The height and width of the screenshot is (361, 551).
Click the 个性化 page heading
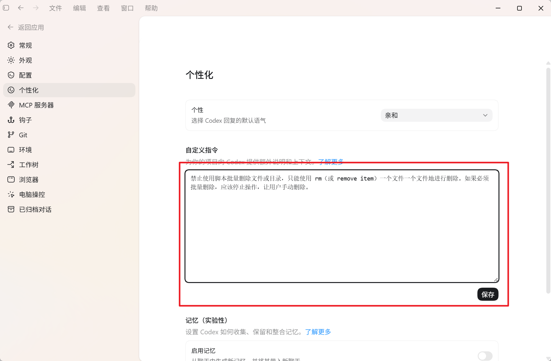[x=199, y=75]
